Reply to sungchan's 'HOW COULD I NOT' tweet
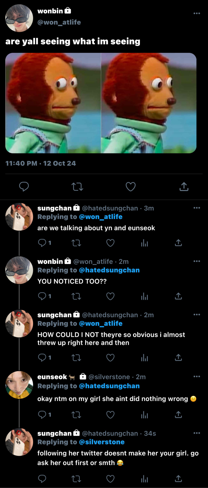Screen dimensions: 208x488 tap(42, 358)
